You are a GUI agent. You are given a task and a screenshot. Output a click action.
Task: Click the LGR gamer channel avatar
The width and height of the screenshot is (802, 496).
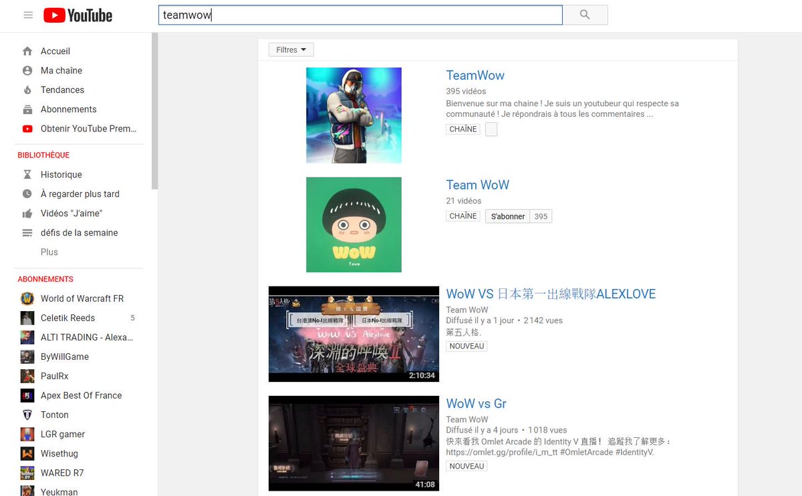tap(27, 434)
